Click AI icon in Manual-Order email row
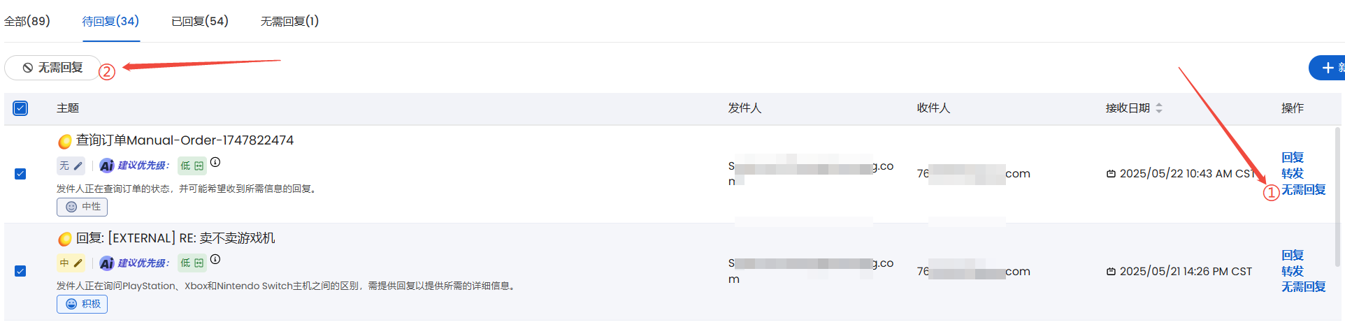The width and height of the screenshot is (1345, 322). tap(107, 166)
